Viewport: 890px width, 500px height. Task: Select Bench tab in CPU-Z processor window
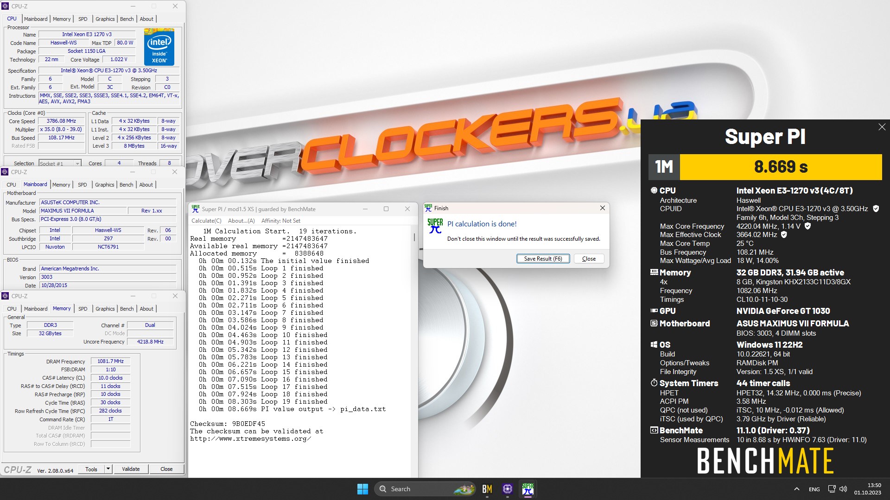coord(127,19)
